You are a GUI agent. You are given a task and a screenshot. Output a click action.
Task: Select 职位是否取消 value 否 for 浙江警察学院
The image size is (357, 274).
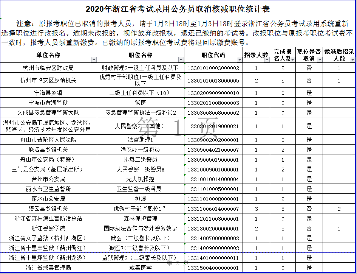pyautogui.click(x=309, y=228)
